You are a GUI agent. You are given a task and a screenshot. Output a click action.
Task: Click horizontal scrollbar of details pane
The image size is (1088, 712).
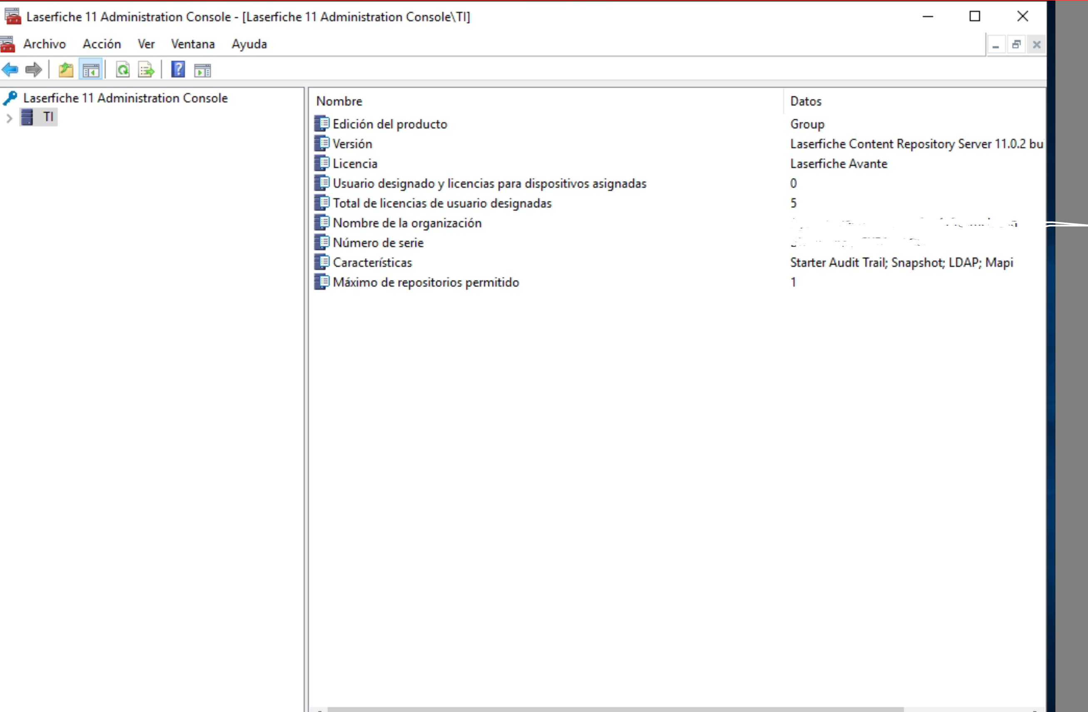coord(615,709)
